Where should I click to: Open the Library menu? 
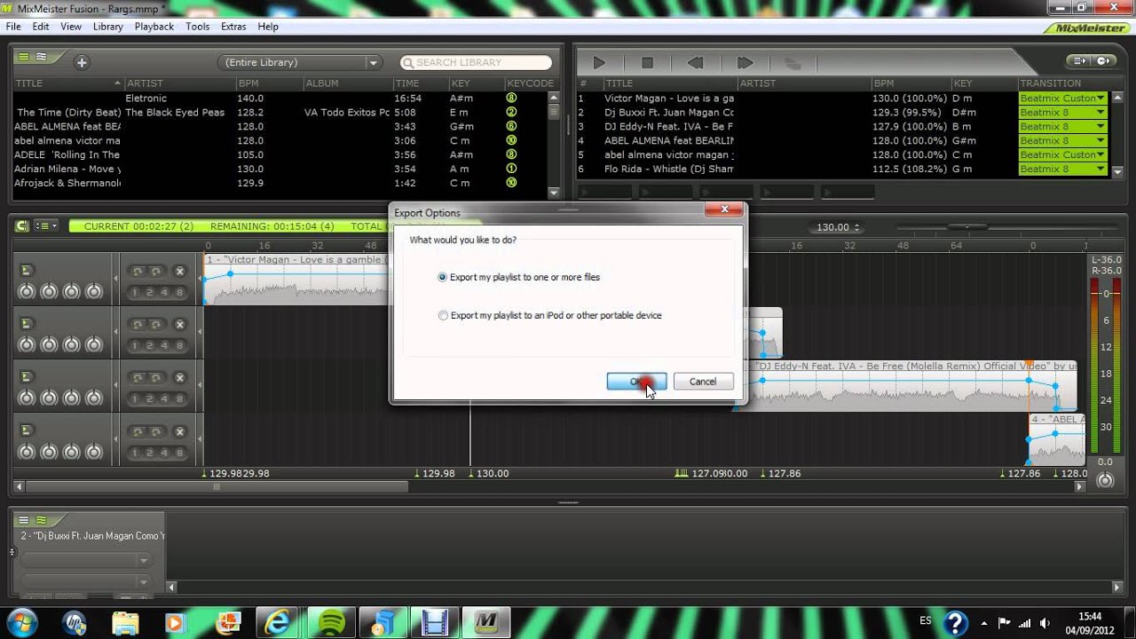coord(108,27)
